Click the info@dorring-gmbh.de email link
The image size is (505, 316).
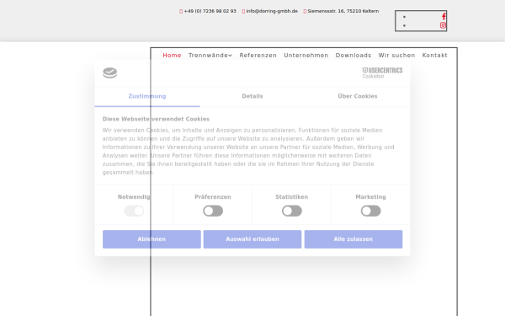pos(272,11)
